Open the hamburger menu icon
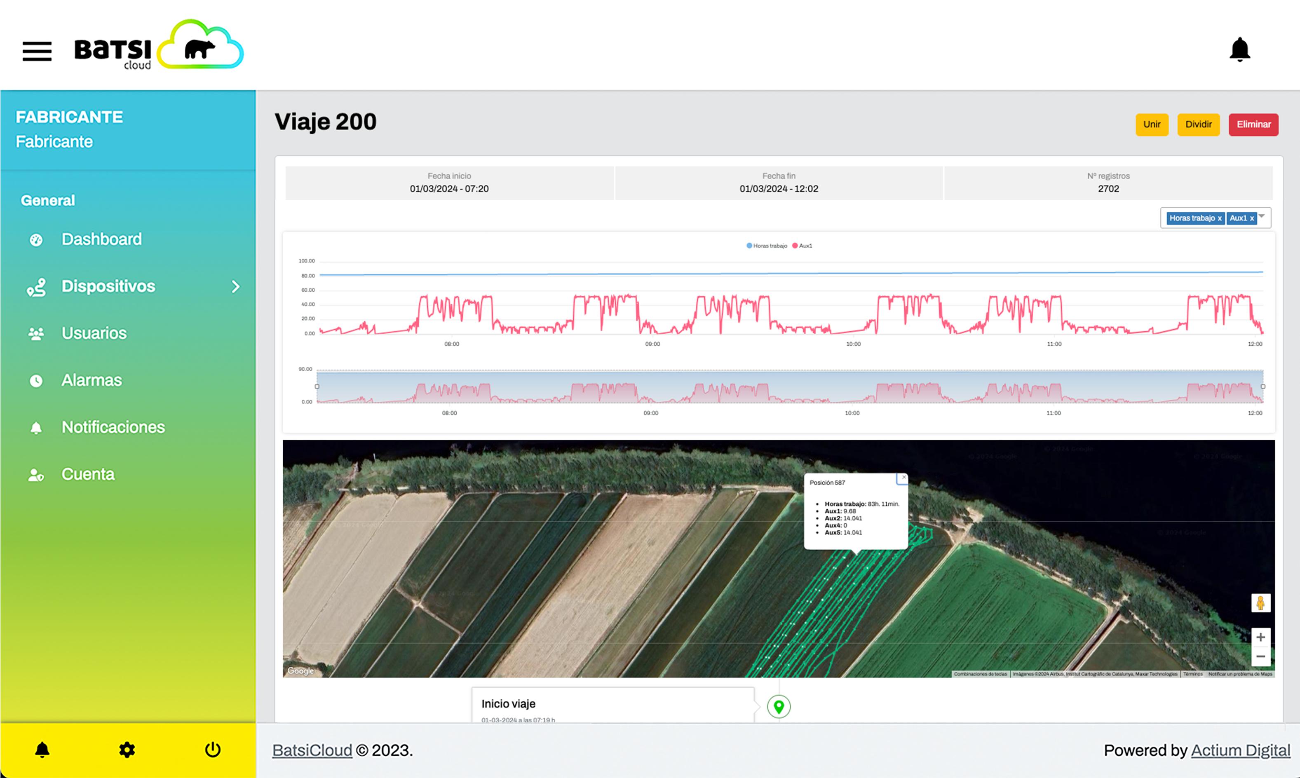Viewport: 1300px width, 778px height. [37, 52]
